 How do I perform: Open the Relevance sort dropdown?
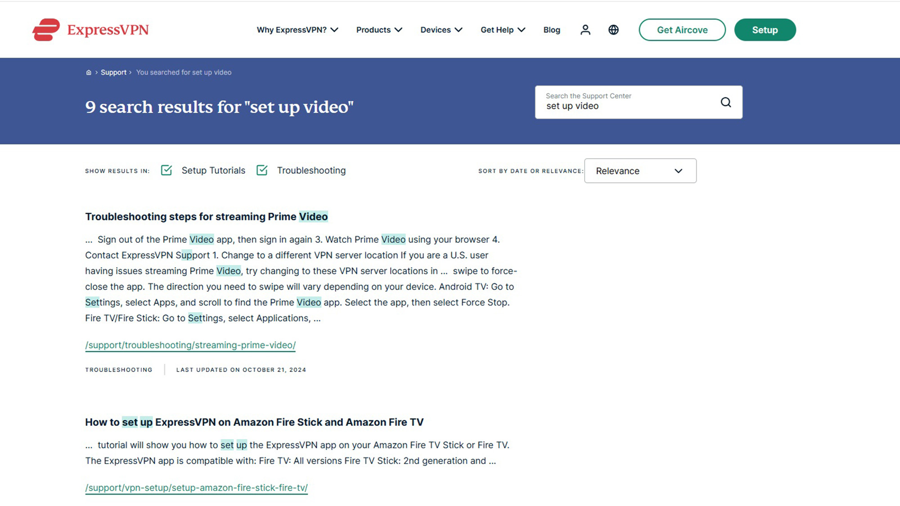click(640, 171)
